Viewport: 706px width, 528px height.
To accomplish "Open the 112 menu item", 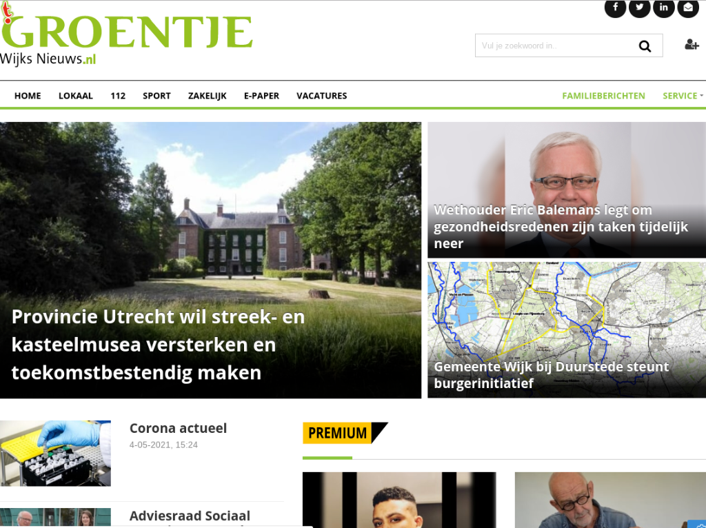I will (118, 96).
